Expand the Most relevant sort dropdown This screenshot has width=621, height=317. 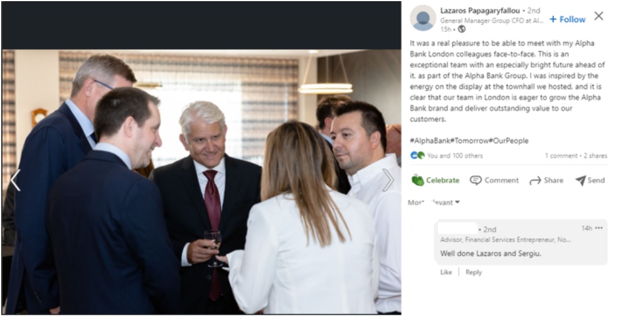[434, 202]
